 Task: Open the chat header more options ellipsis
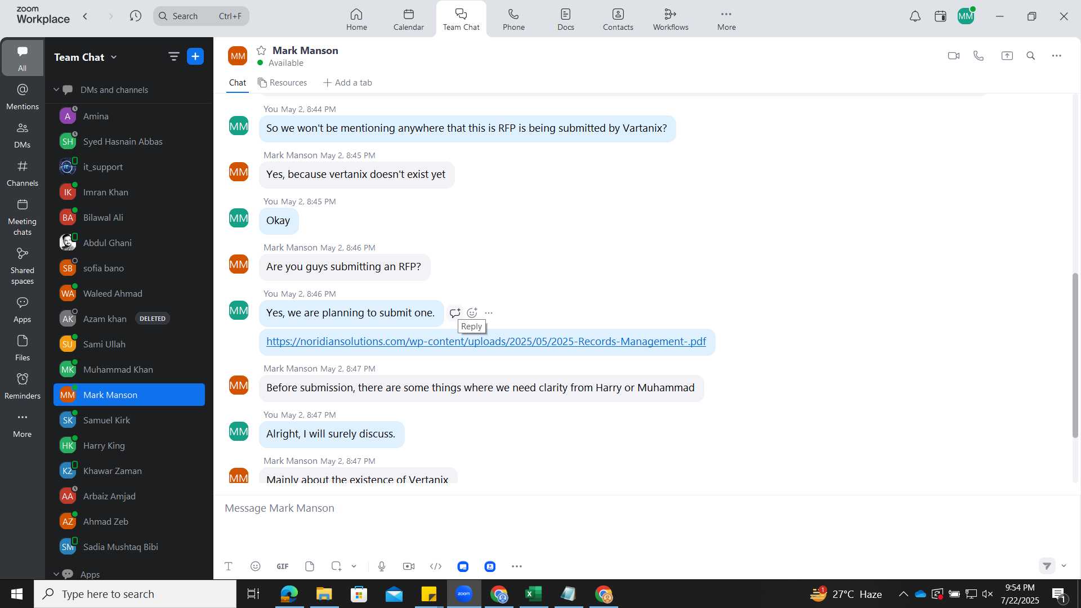[x=1057, y=56]
